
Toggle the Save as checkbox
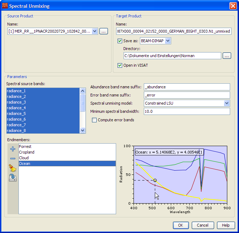click(x=120, y=41)
